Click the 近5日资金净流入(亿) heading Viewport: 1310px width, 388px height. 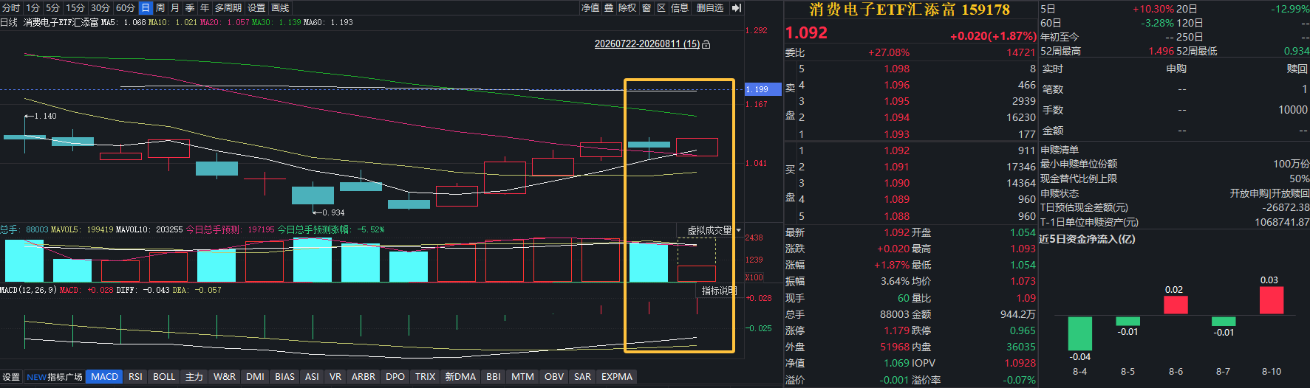point(1087,239)
